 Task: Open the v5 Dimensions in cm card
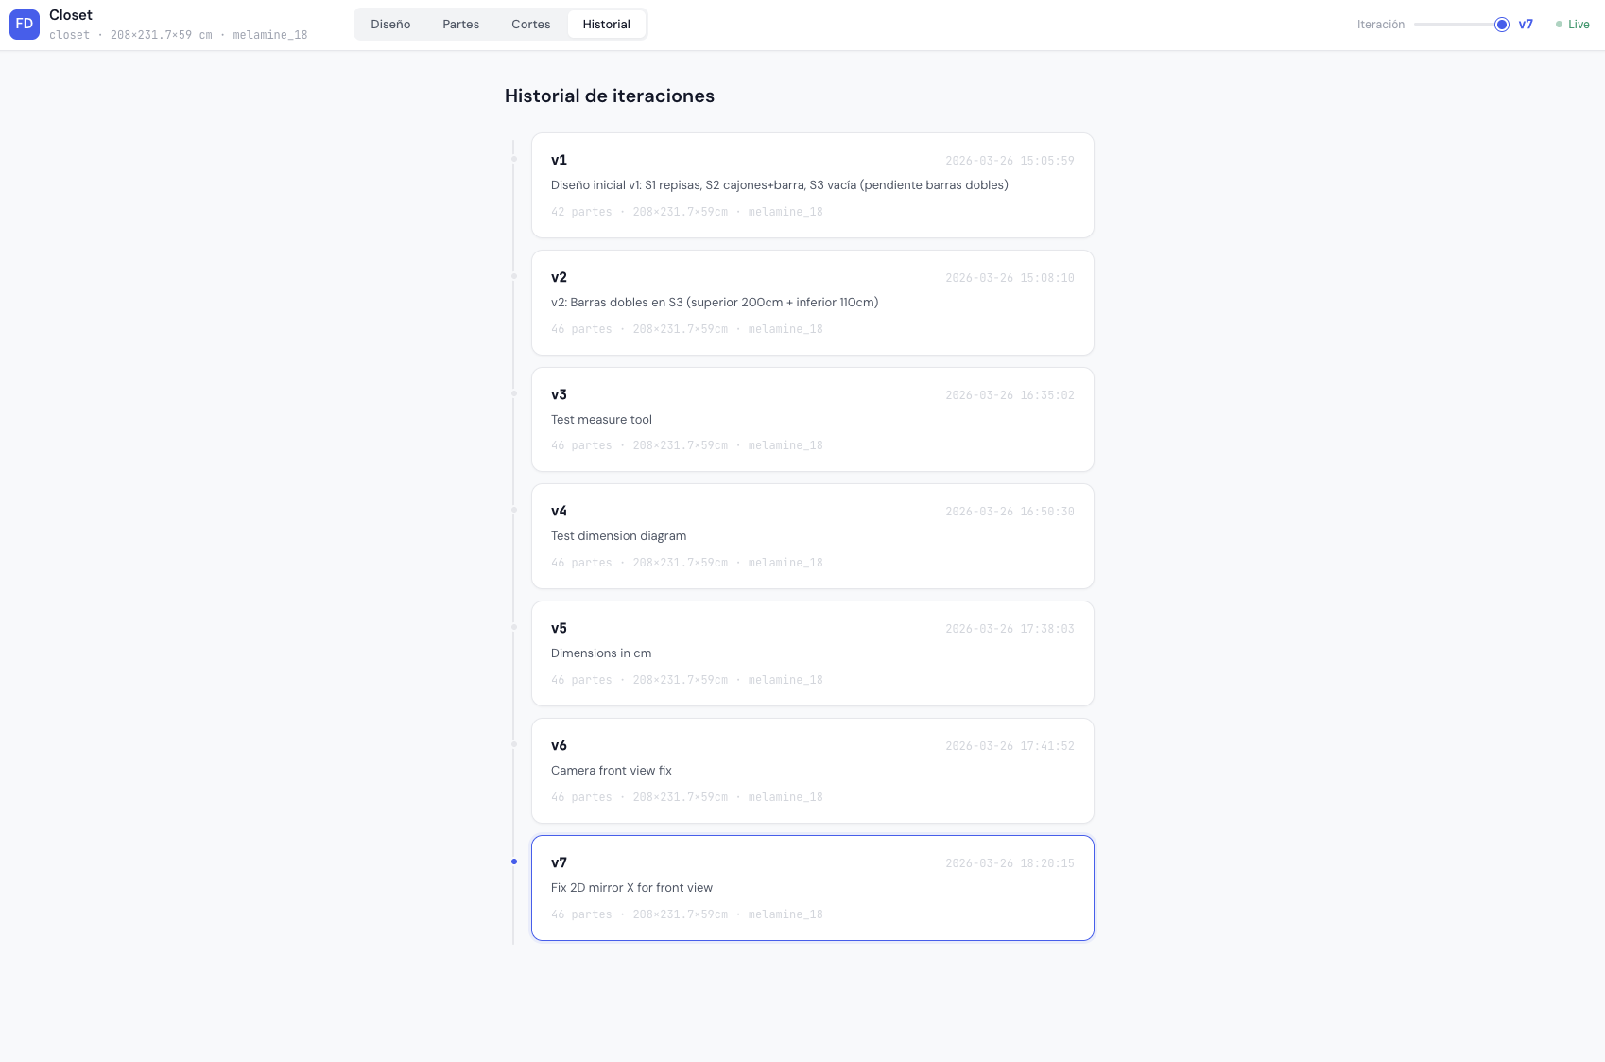pos(813,653)
